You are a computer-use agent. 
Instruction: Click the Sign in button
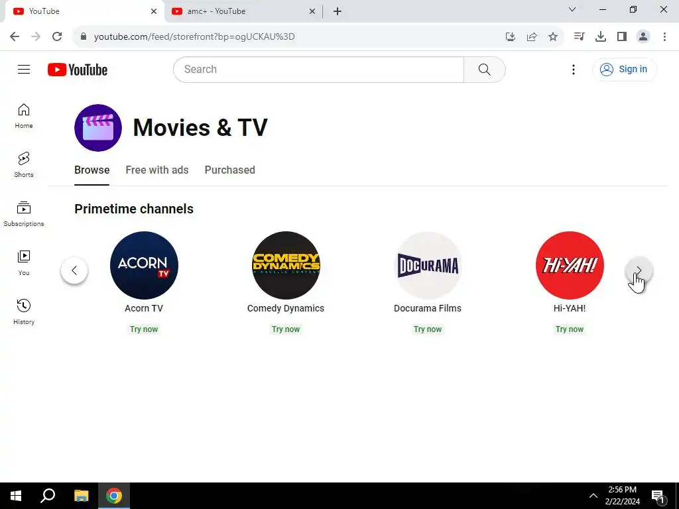tap(625, 69)
